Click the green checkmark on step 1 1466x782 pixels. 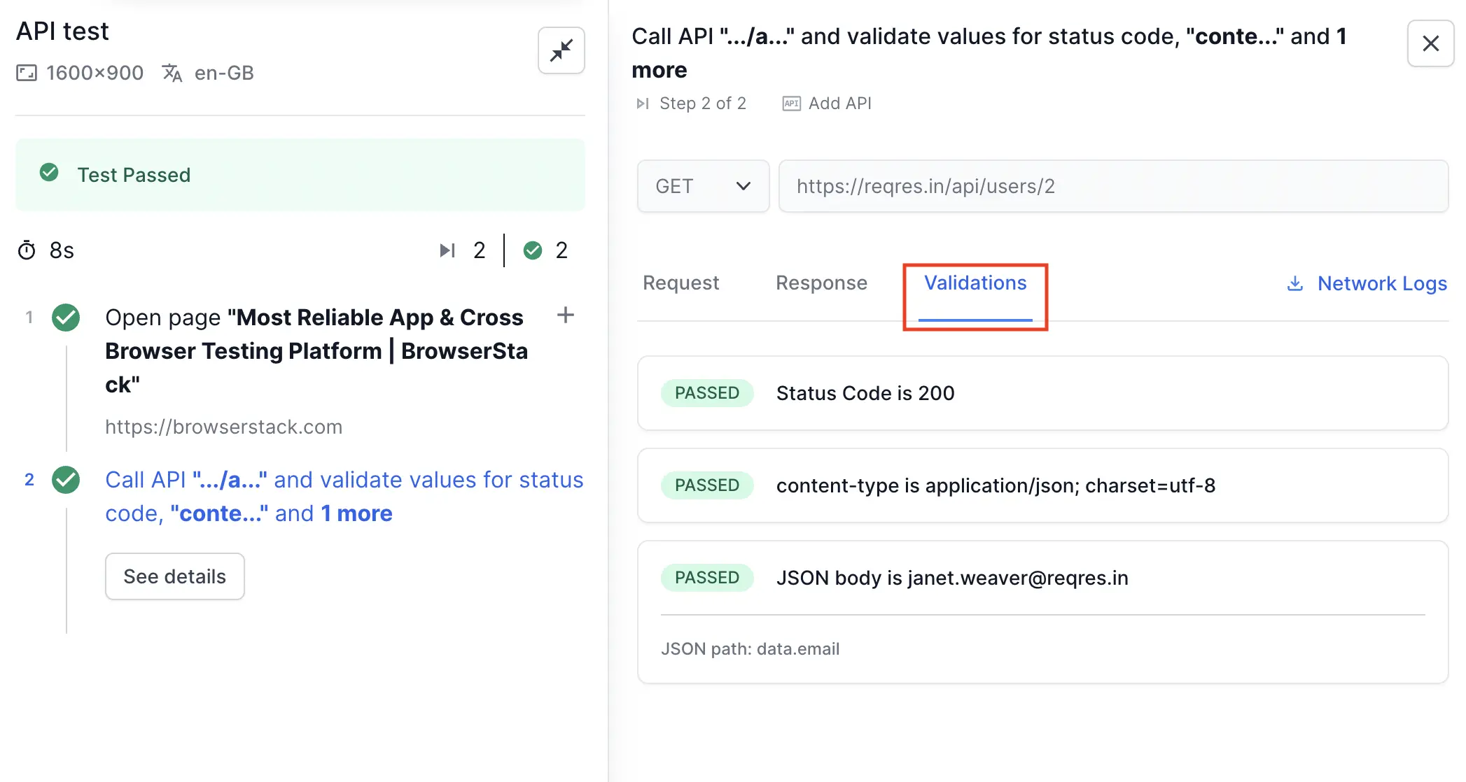tap(66, 318)
